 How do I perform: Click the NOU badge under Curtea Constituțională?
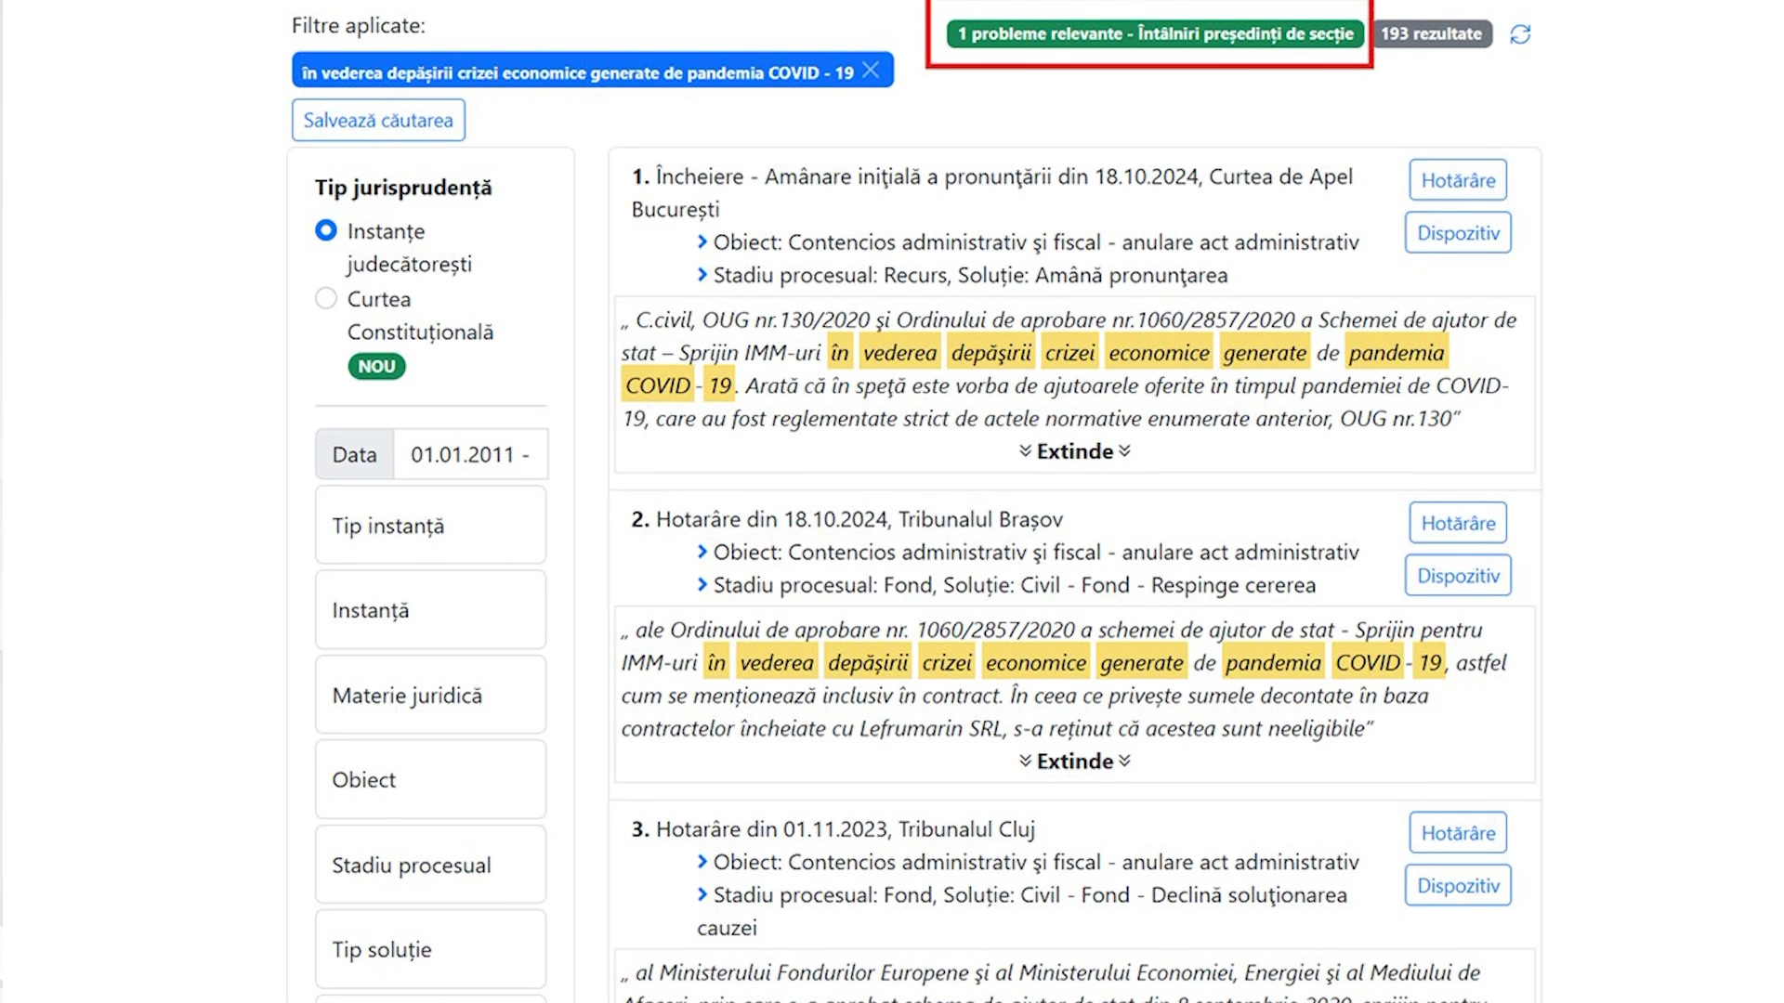(376, 366)
